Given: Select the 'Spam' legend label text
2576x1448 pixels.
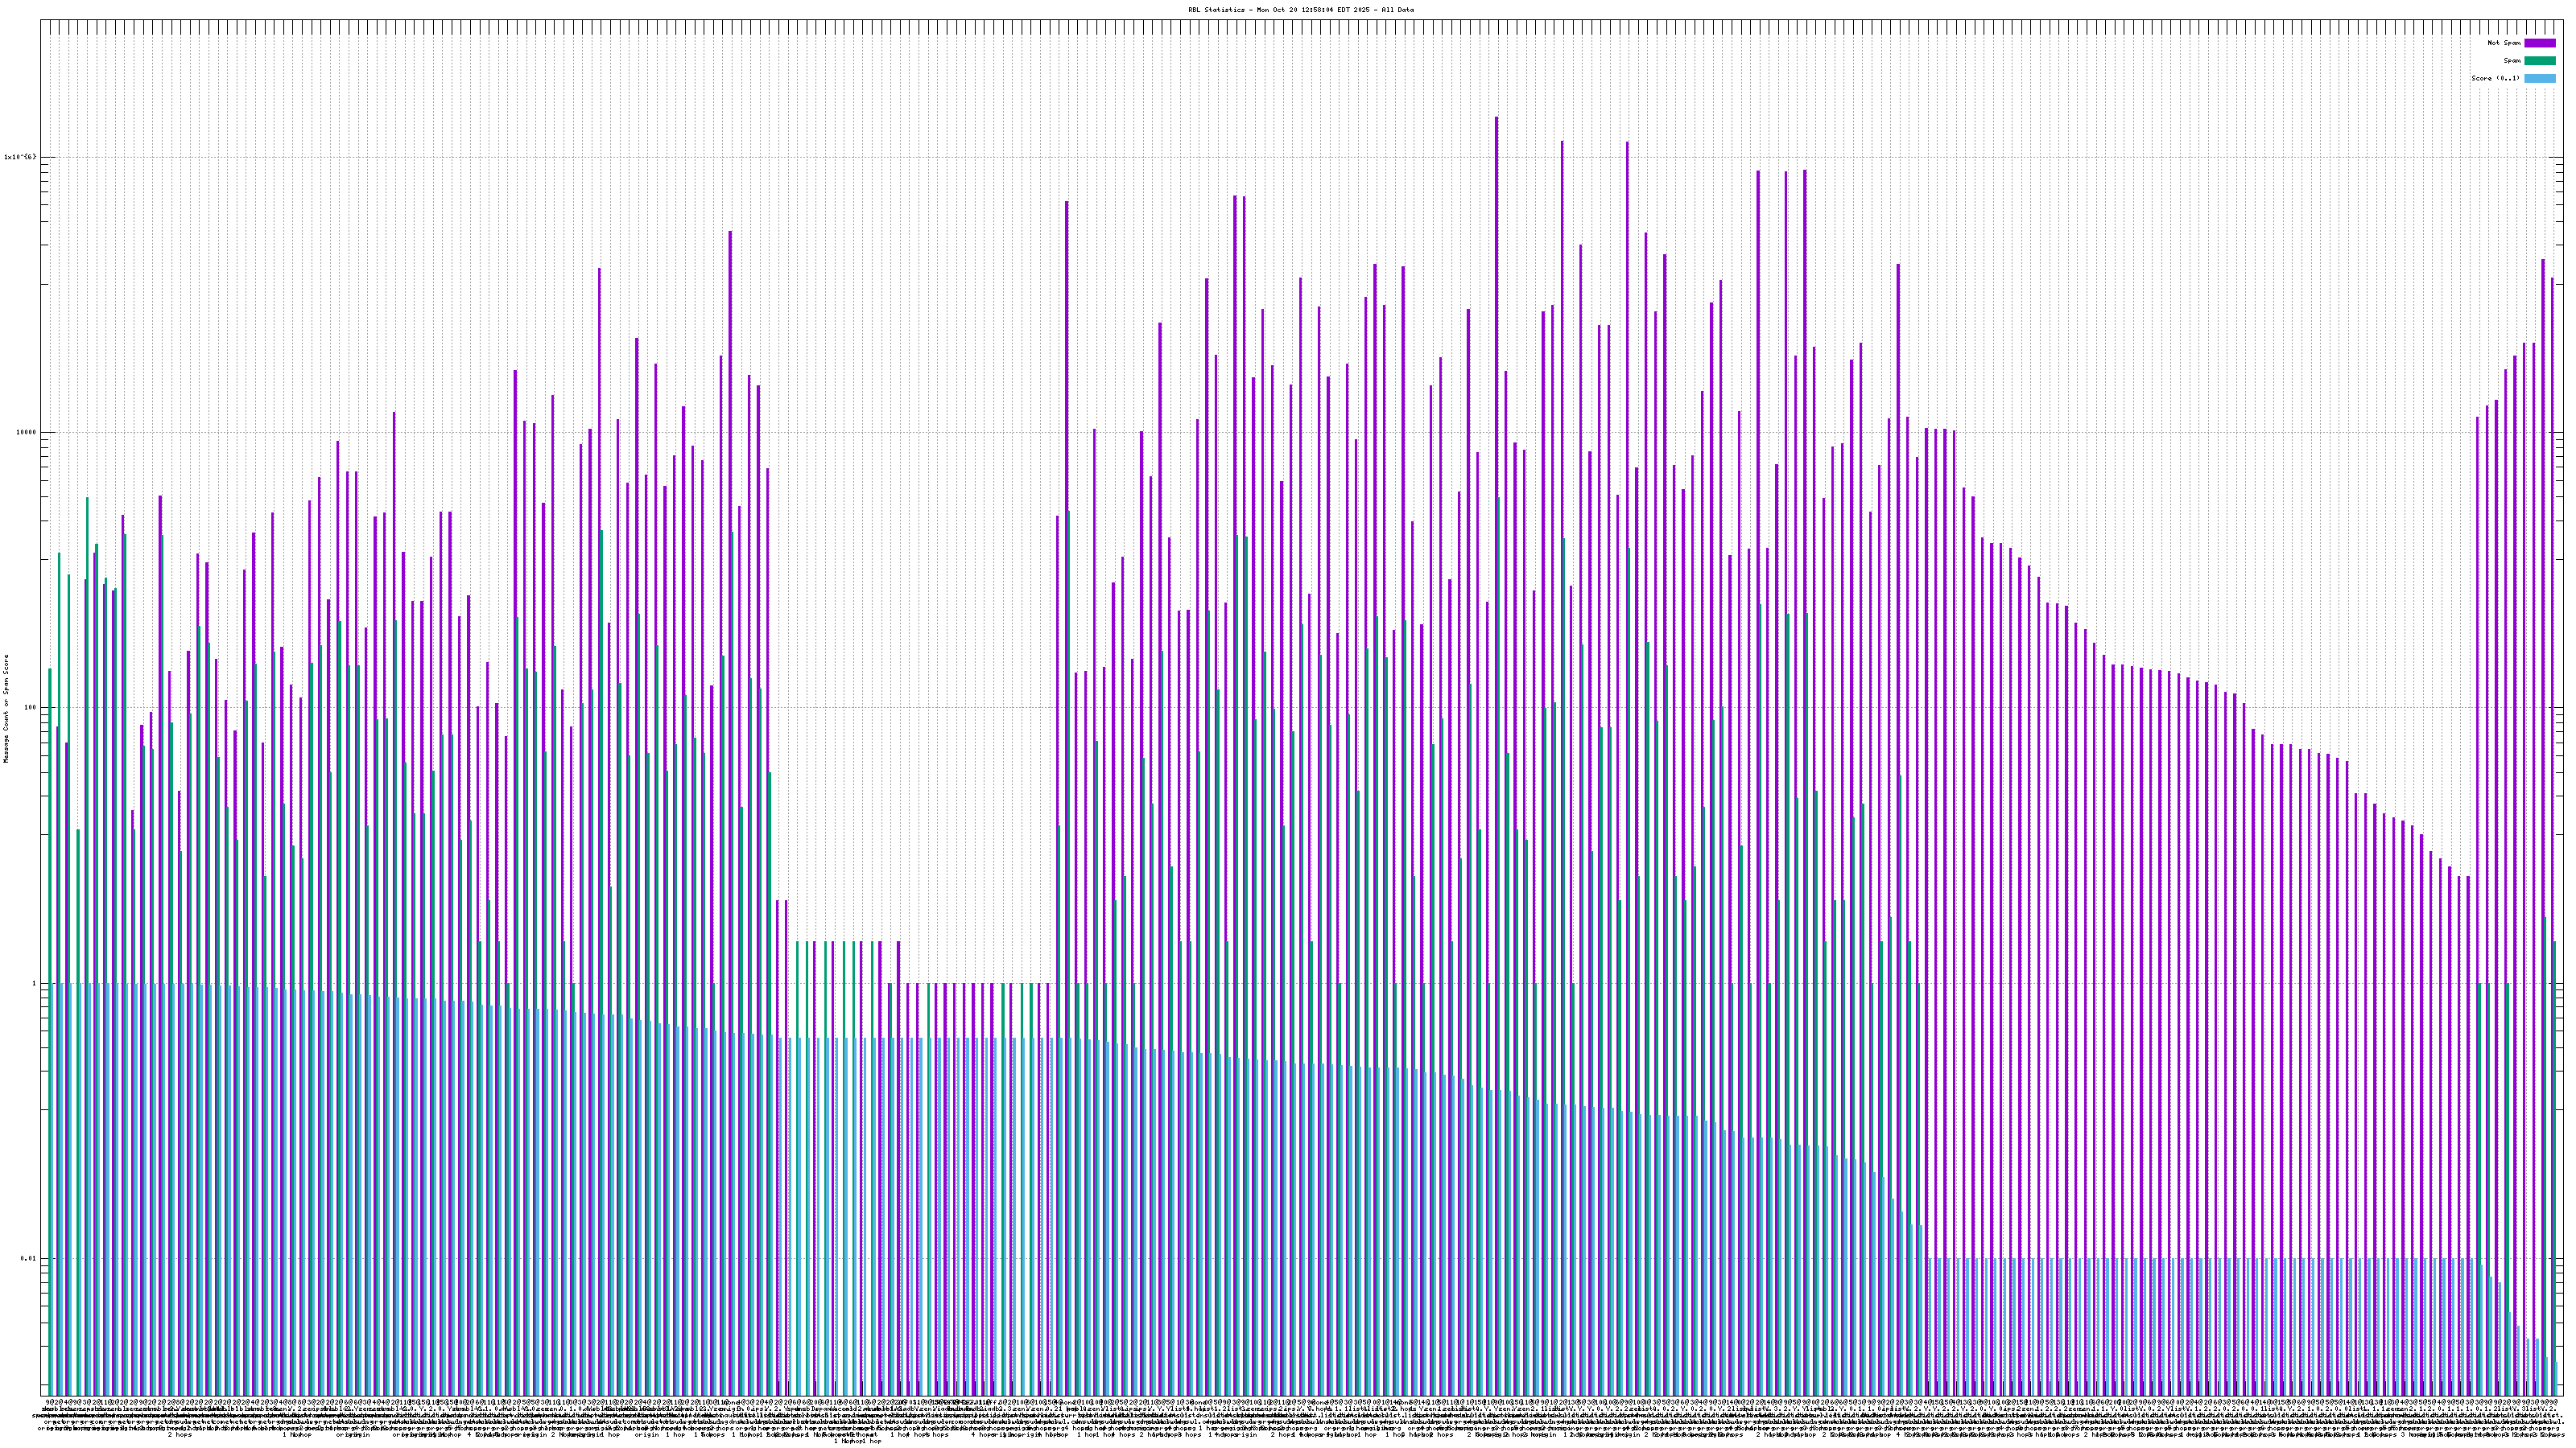Looking at the screenshot, I should pos(2513,61).
